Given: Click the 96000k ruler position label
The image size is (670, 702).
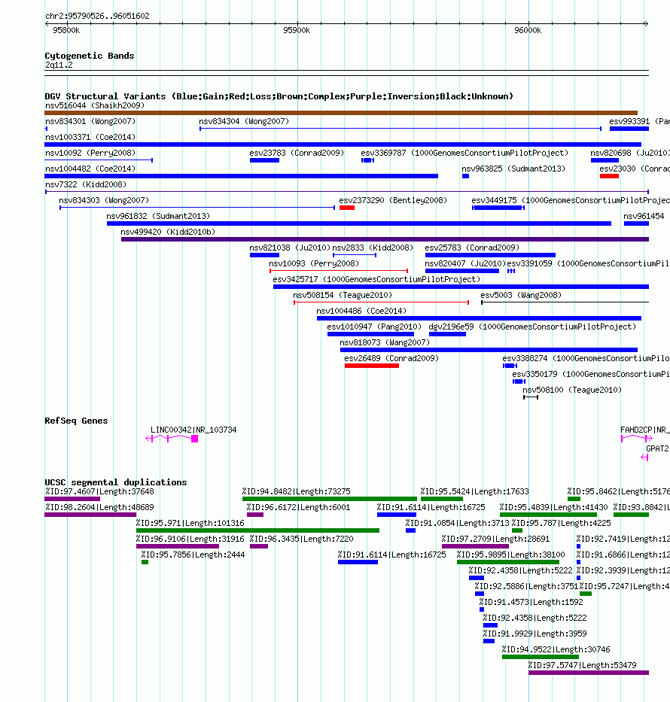Looking at the screenshot, I should click(x=528, y=30).
